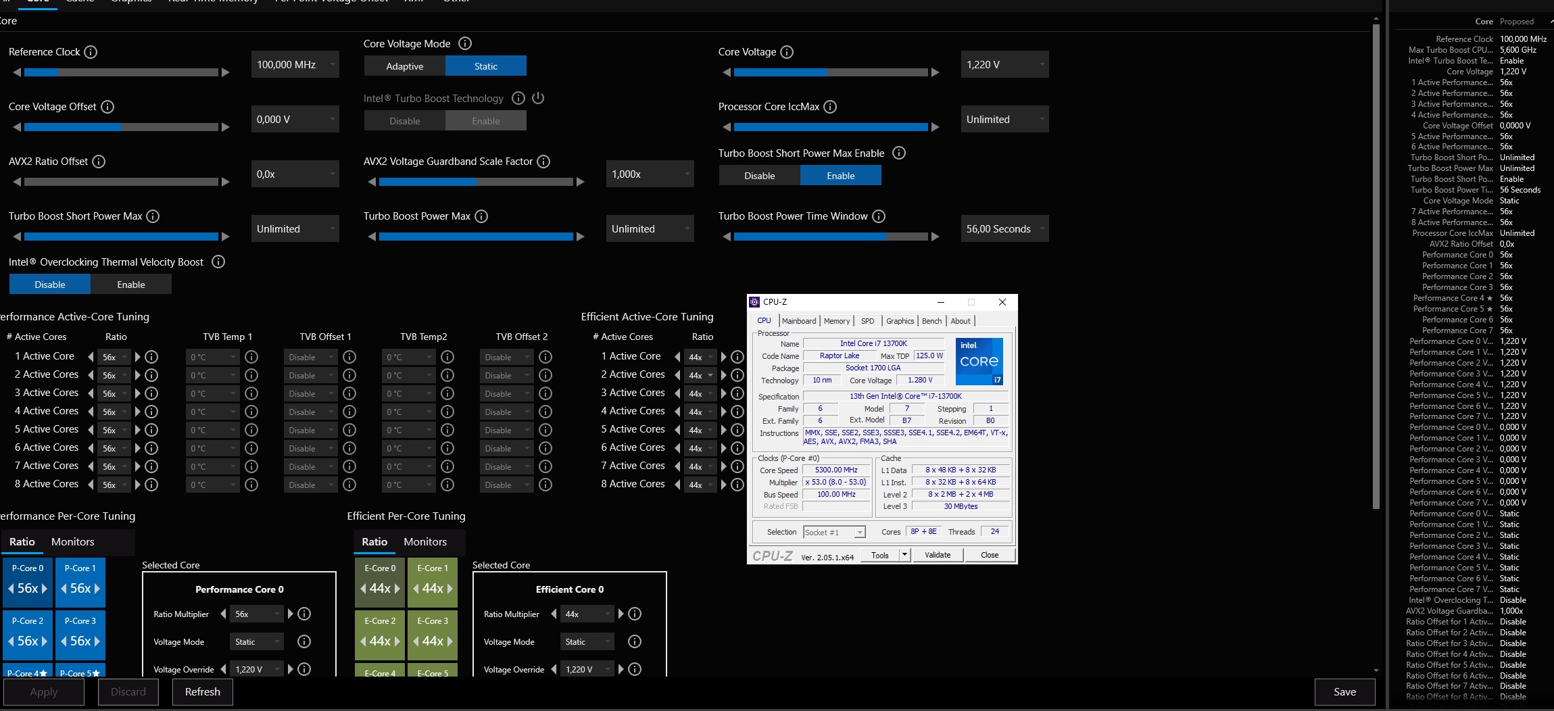
Task: Select Disable for Intel Turbo Boost Technology
Action: (404, 121)
